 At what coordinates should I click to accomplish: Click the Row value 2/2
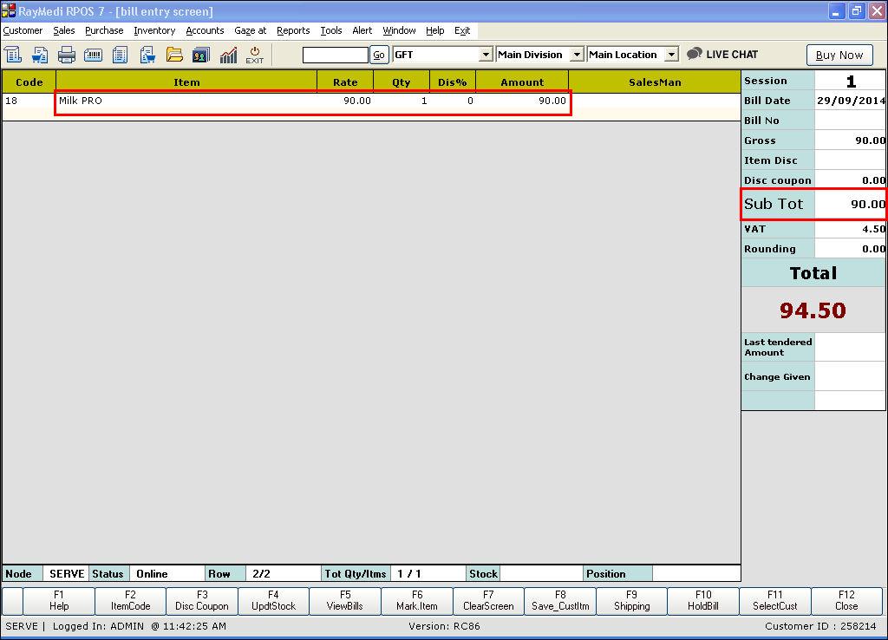[x=261, y=574]
